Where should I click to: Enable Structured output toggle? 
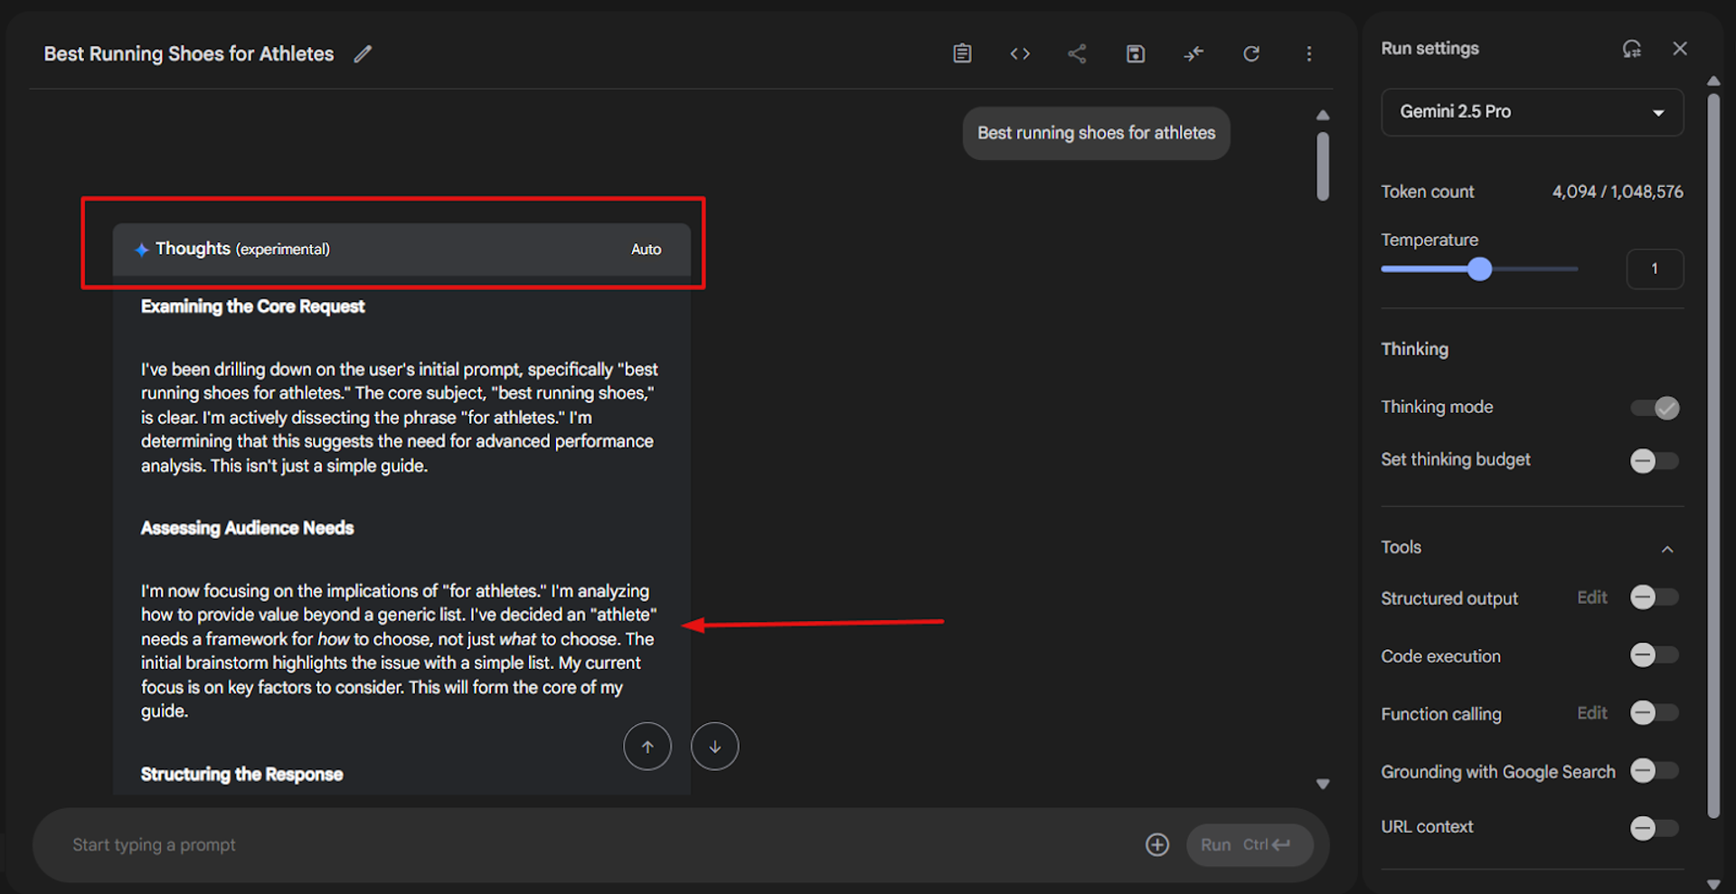click(x=1655, y=598)
